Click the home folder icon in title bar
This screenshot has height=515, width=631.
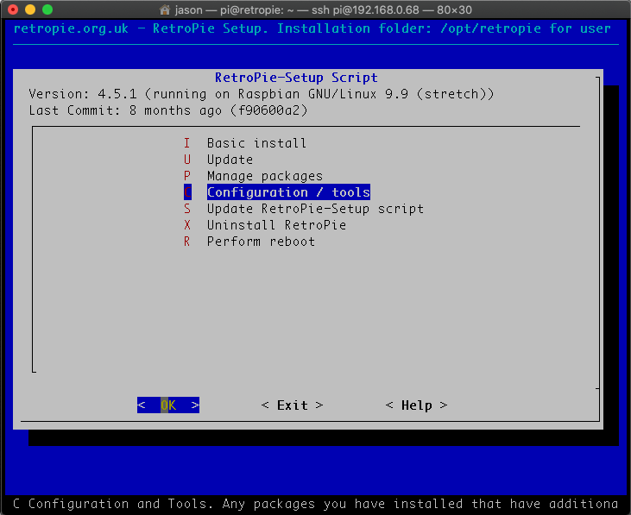pyautogui.click(x=166, y=9)
